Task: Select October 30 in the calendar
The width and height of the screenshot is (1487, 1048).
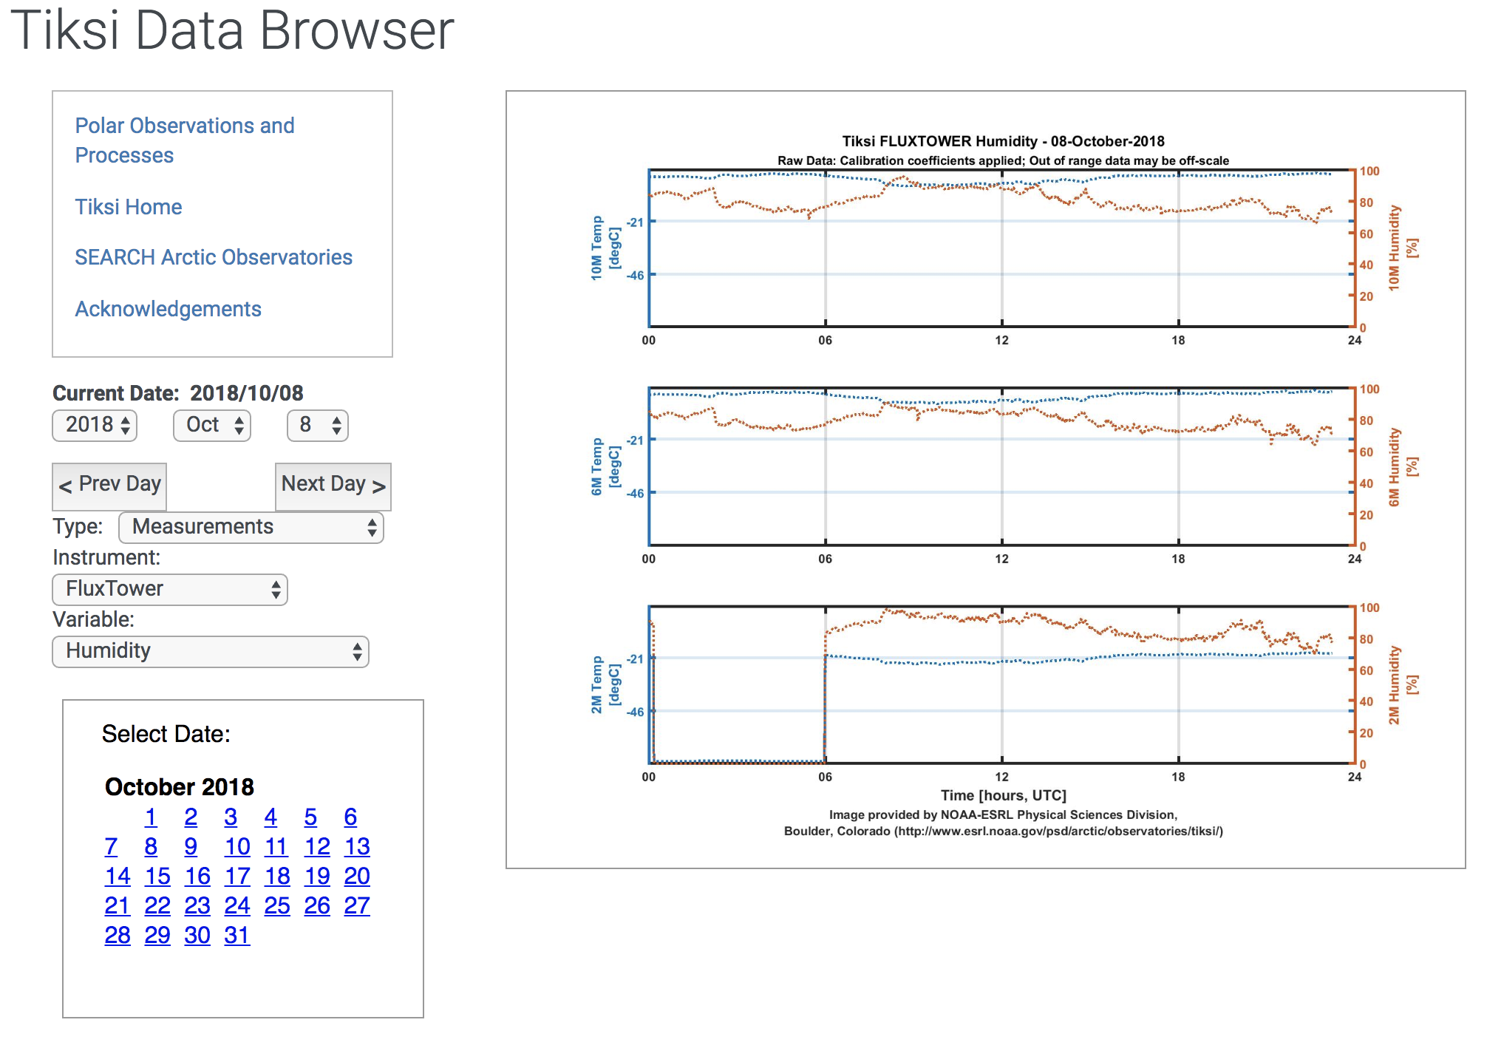Action: [197, 936]
